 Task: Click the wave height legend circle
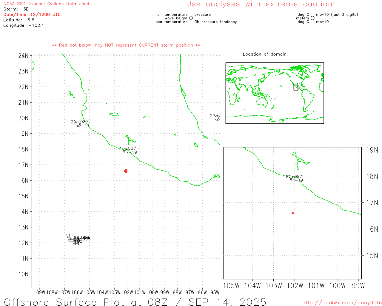coord(191,18)
